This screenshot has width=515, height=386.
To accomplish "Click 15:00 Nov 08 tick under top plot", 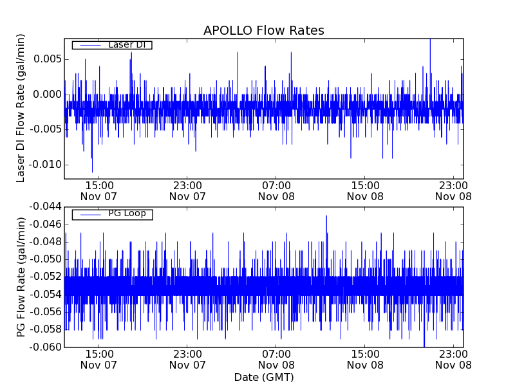I will [x=365, y=190].
